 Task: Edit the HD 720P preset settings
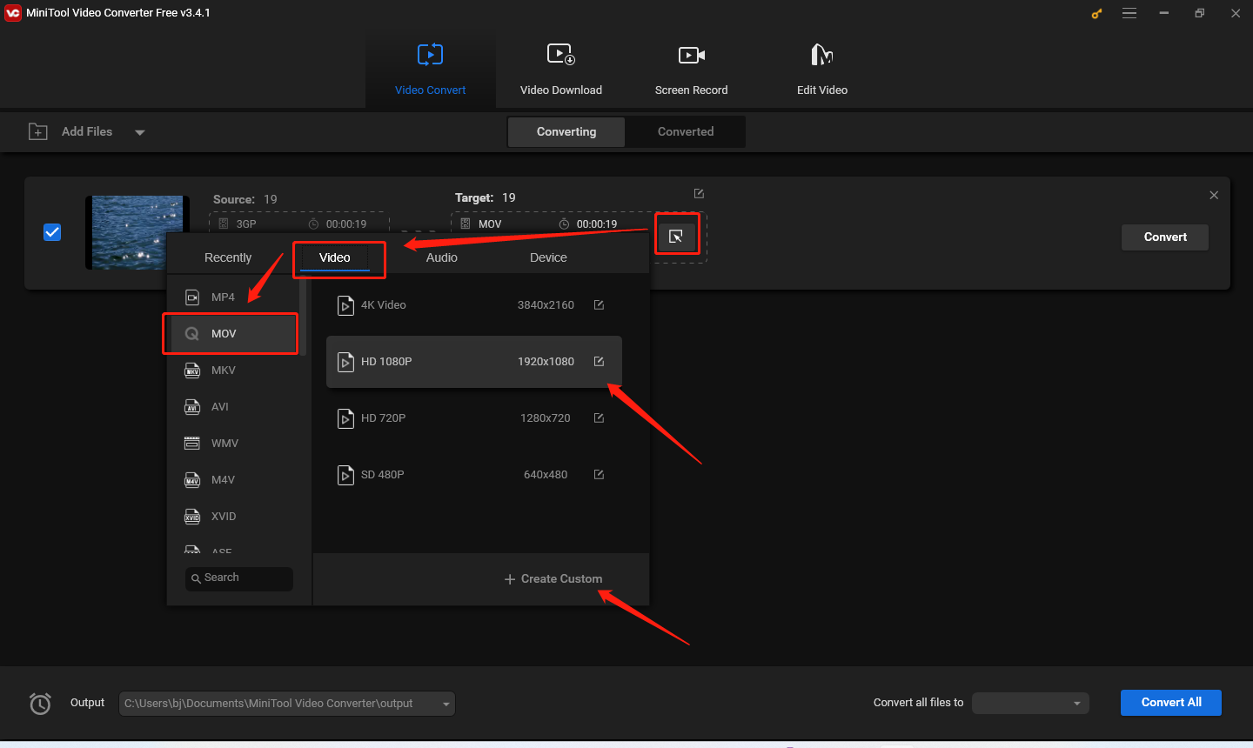pyautogui.click(x=599, y=417)
